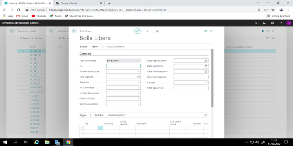Open calendar picker for Data spedizione

click(206, 66)
